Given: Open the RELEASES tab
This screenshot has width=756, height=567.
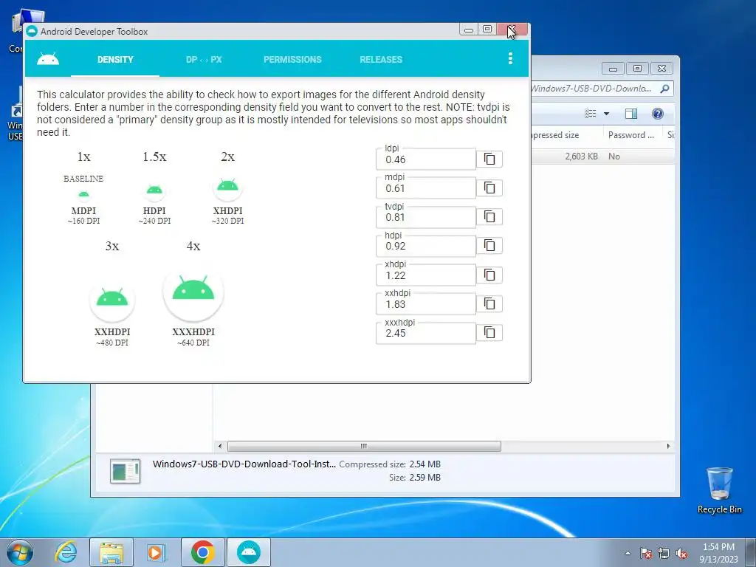Looking at the screenshot, I should [x=381, y=59].
